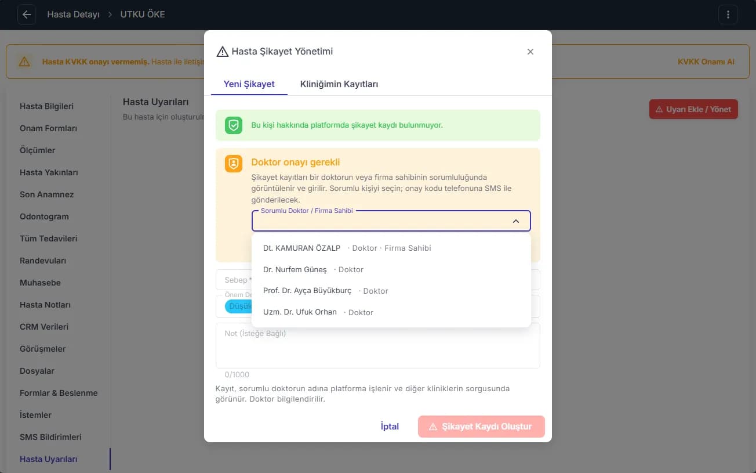The image size is (756, 473).
Task: Click the warning triangle in dialog title
Action: click(223, 52)
